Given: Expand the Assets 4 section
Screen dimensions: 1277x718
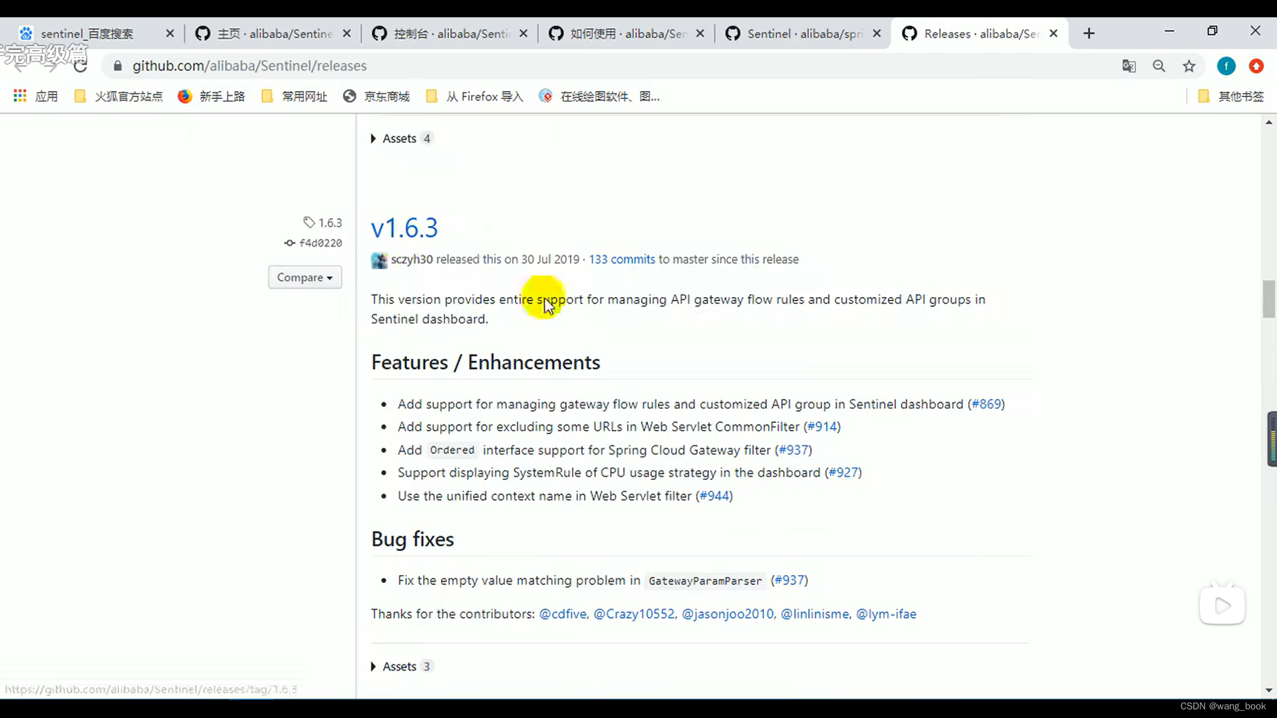Looking at the screenshot, I should [401, 138].
